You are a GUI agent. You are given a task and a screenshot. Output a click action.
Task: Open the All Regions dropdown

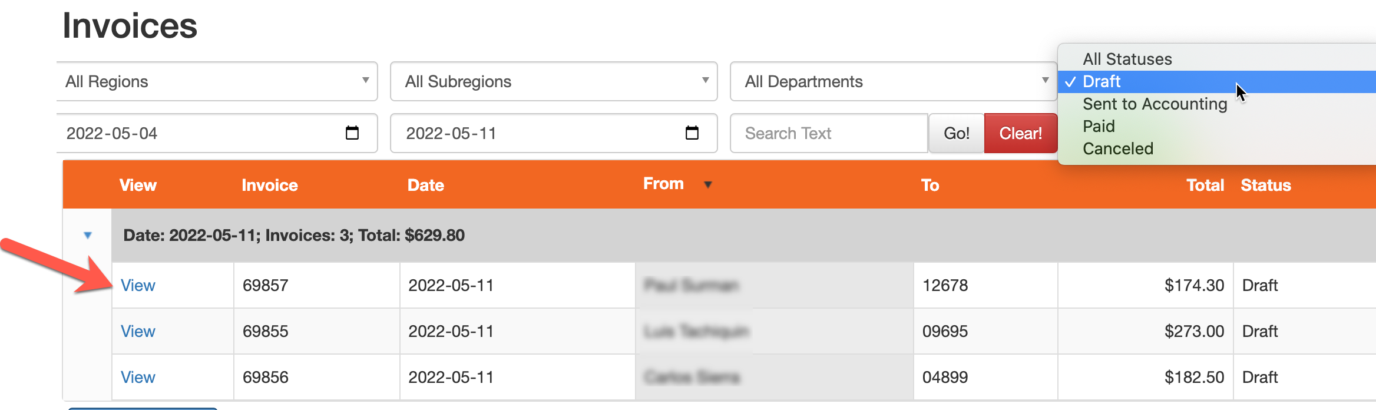[217, 81]
